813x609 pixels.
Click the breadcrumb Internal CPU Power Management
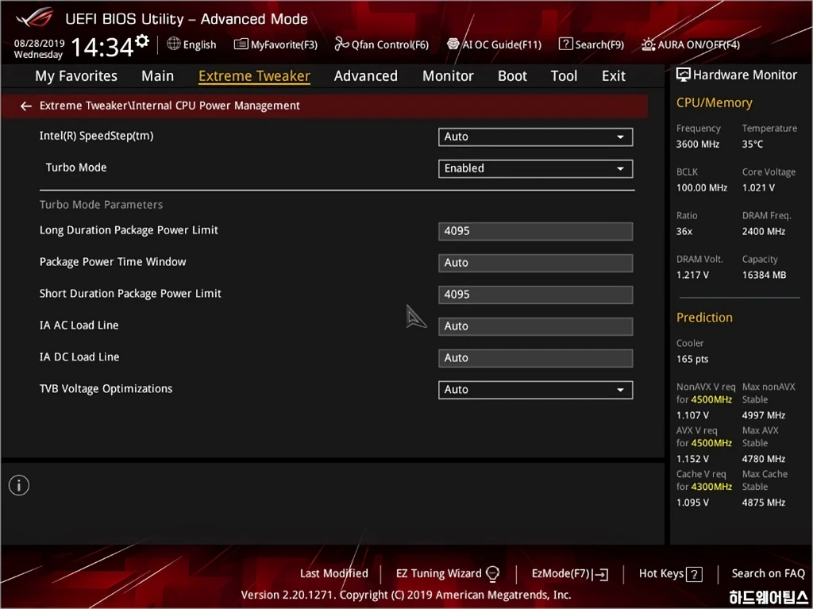[x=216, y=106]
